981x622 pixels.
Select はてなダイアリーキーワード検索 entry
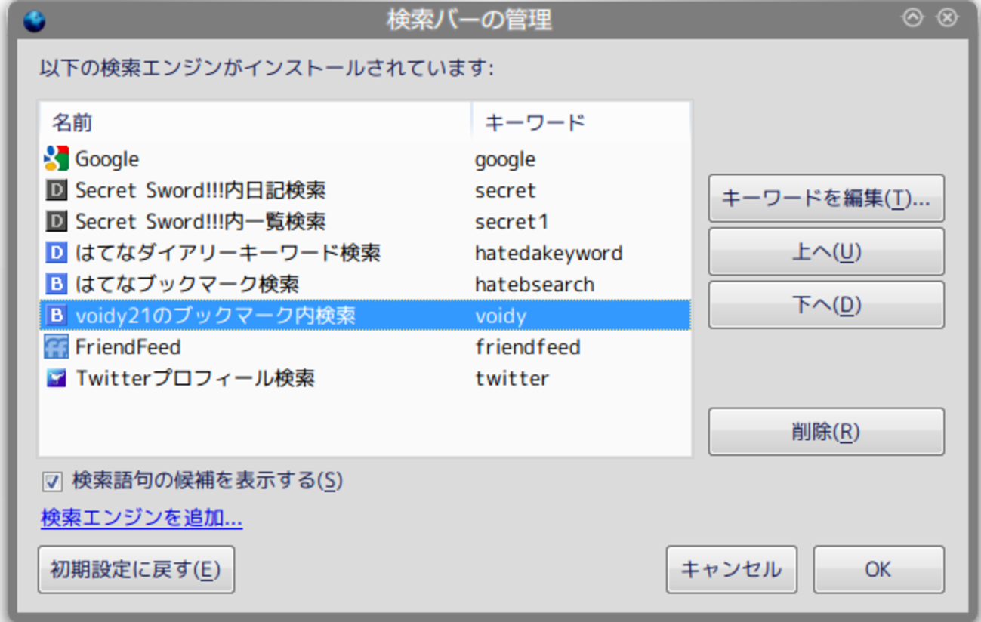228,252
